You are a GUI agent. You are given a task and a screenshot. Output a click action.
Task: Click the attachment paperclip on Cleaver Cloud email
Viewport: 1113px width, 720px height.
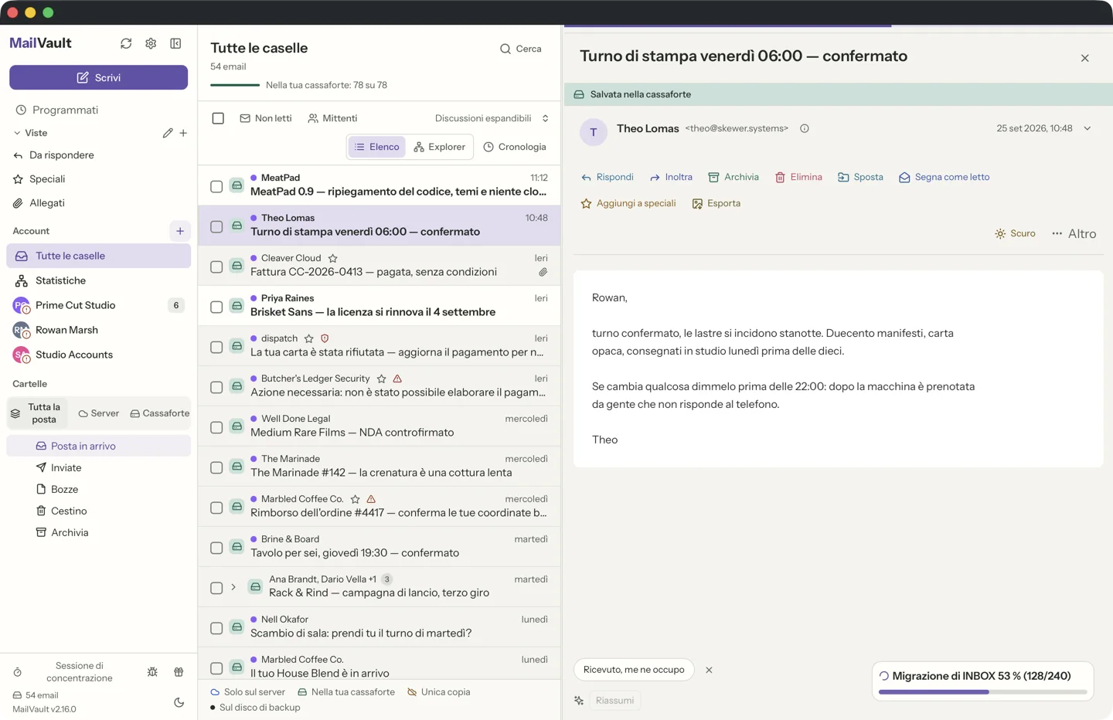[x=543, y=272]
